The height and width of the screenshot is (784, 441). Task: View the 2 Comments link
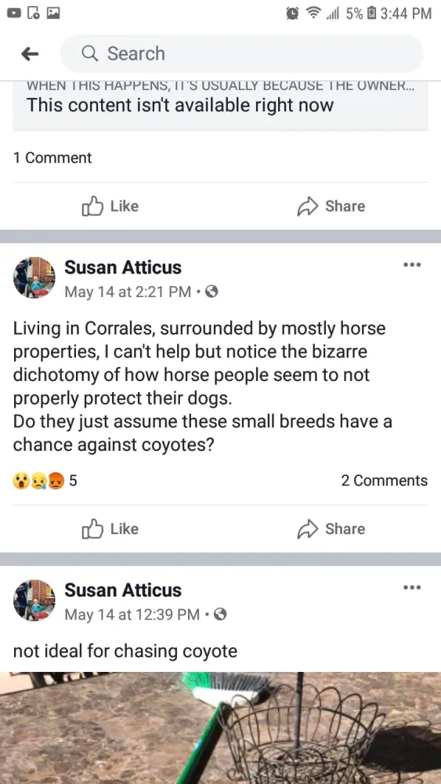[x=384, y=481]
